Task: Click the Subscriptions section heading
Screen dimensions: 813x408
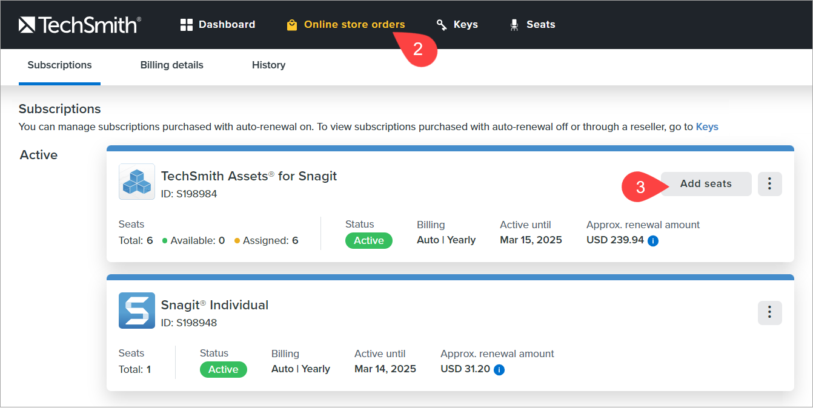Action: 60,110
